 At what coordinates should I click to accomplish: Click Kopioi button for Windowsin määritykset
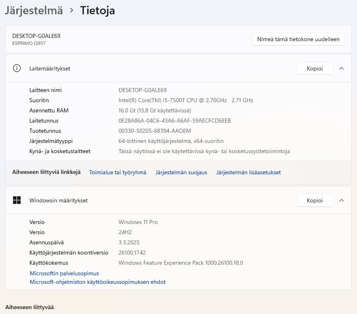[315, 200]
